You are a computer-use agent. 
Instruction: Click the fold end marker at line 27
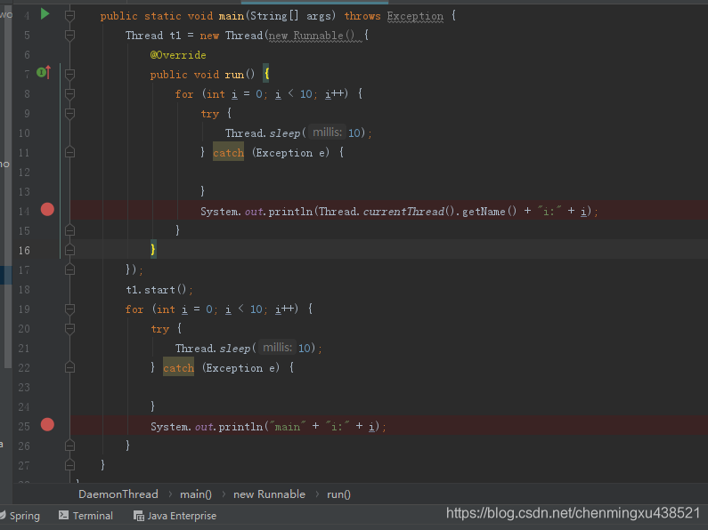click(x=69, y=465)
